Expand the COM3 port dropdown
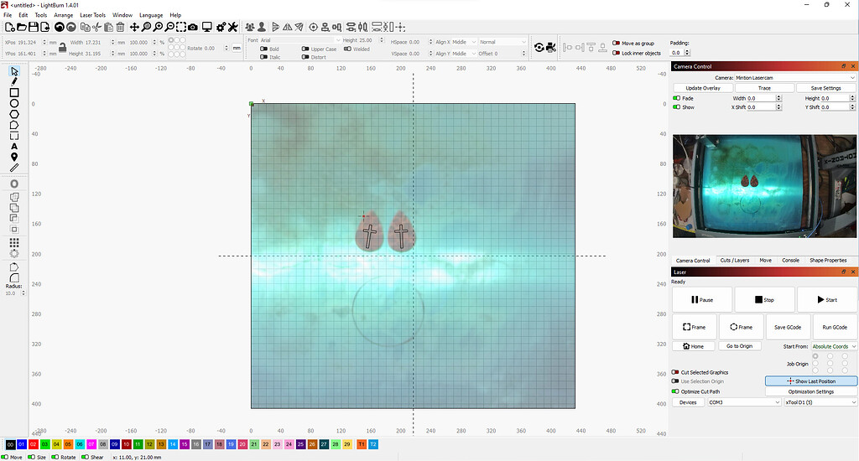 (743, 402)
